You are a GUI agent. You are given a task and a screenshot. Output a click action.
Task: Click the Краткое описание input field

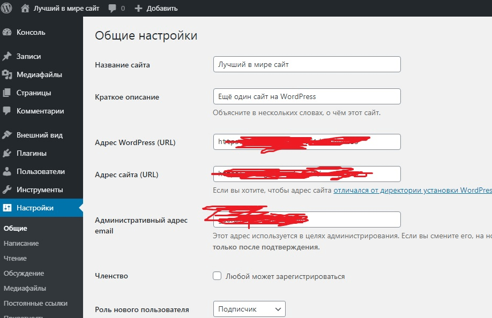[x=307, y=96]
